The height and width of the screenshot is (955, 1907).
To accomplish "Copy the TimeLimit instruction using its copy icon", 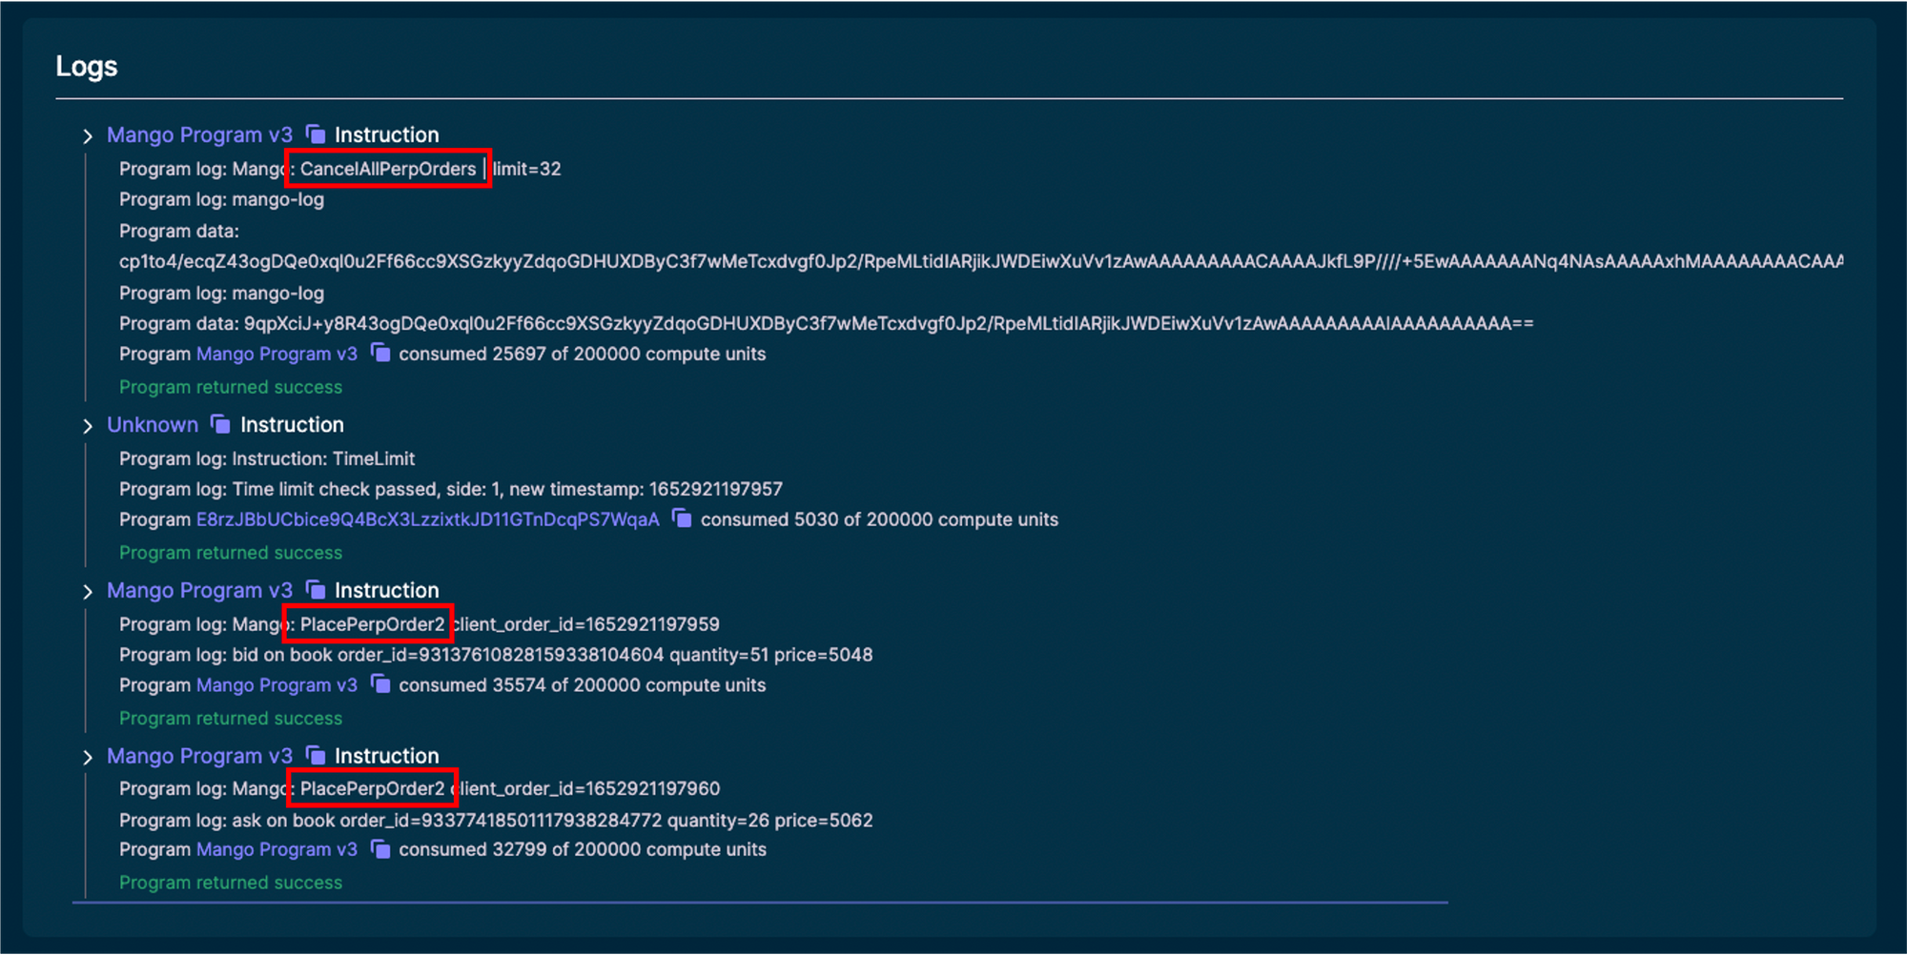I will coord(220,424).
